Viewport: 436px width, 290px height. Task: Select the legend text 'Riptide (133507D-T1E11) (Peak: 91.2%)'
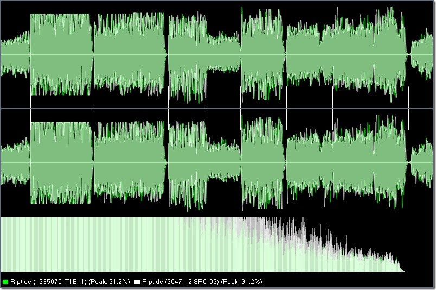pyautogui.click(x=70, y=282)
